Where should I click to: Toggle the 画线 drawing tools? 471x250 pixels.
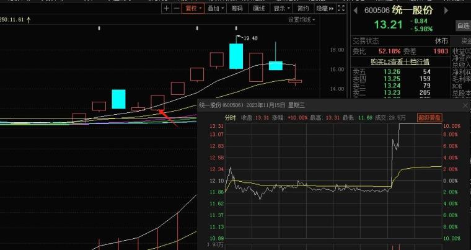tap(259, 9)
